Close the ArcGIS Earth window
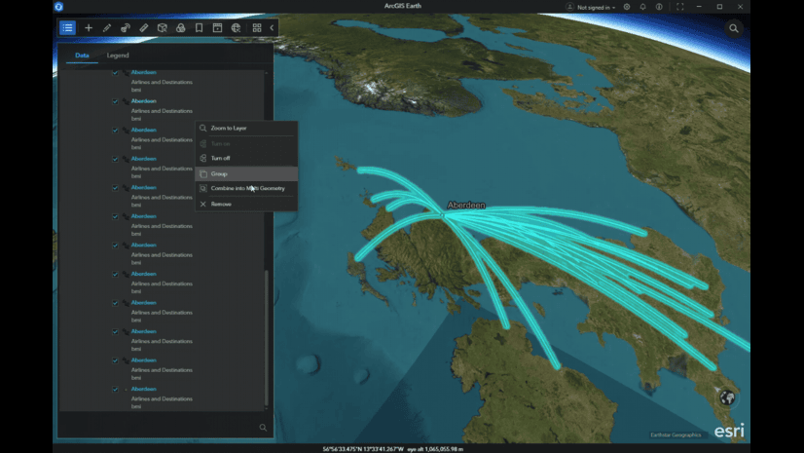This screenshot has height=453, width=804. click(x=740, y=7)
